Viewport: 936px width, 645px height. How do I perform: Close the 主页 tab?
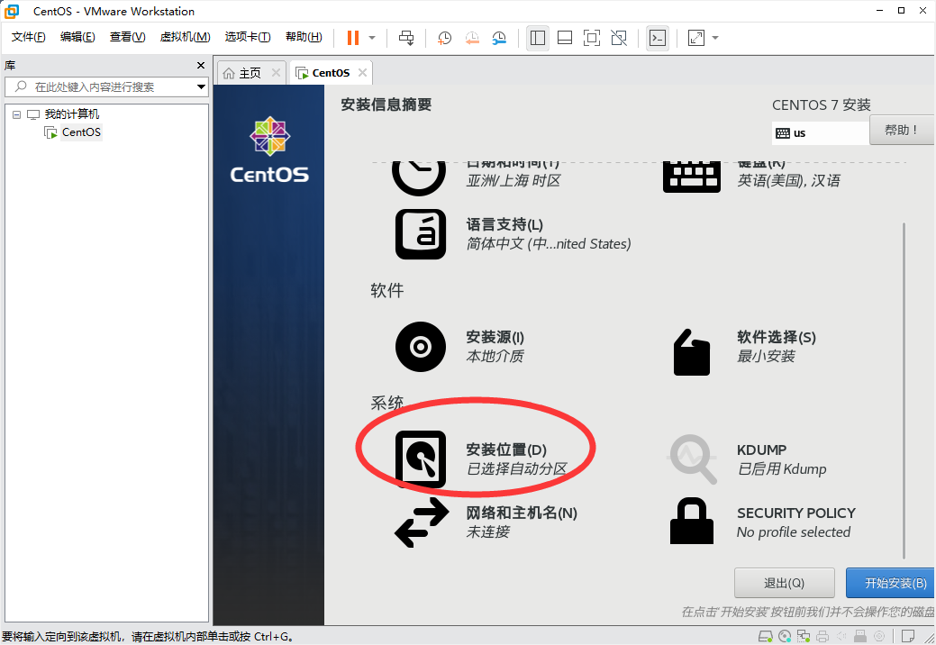coord(276,73)
